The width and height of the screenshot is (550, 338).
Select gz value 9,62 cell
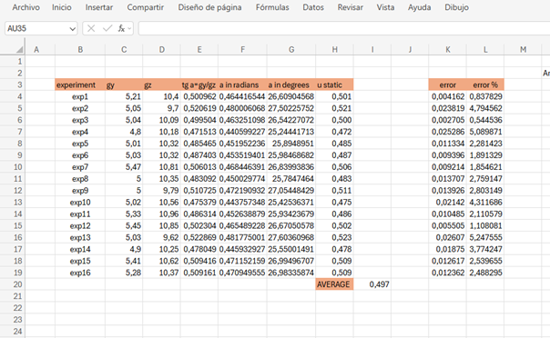(162, 237)
